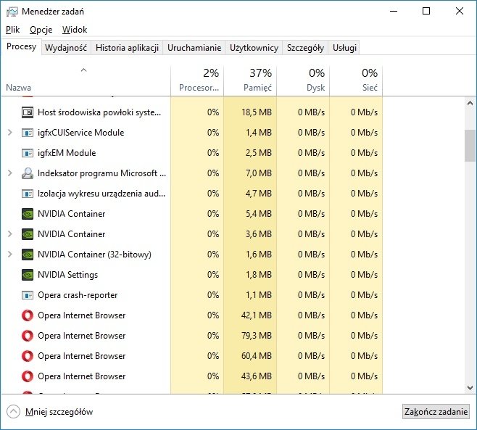Viewport: 477px width, 430px height.
Task: Click the Zakończ zadanie button
Action: pos(436,412)
